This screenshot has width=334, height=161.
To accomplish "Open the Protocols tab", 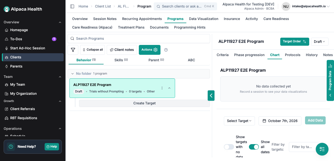I will coord(293,55).
